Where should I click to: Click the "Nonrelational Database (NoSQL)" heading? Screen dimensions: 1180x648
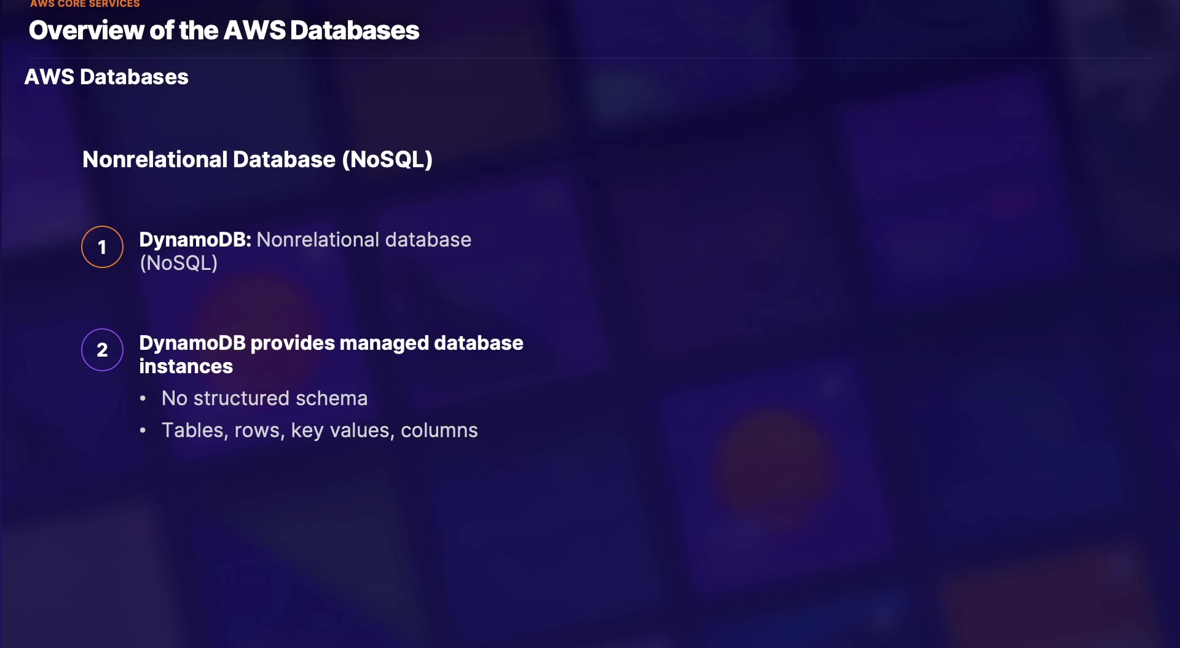click(x=258, y=159)
